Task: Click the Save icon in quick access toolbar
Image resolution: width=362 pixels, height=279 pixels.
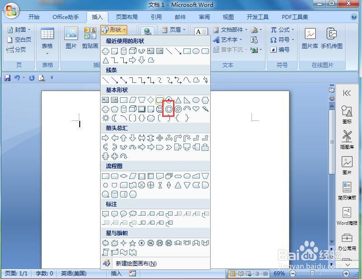Action: pyautogui.click(x=7, y=78)
